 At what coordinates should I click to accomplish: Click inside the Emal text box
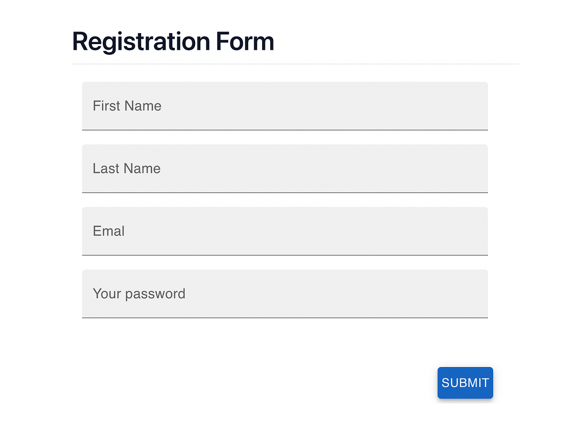[285, 231]
